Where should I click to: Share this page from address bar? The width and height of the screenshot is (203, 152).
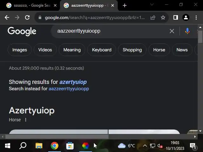153,17
